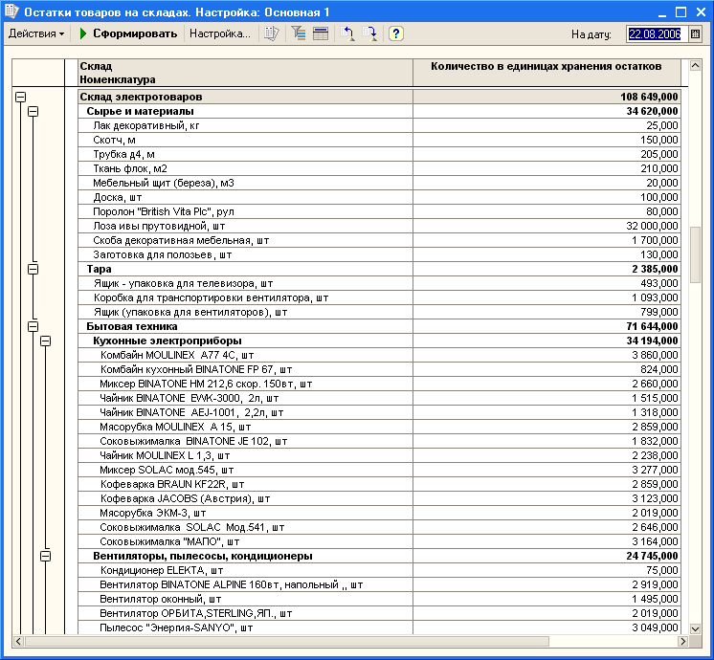Click the vertical scrollbar down arrow
Image resolution: width=714 pixels, height=660 pixels.
695,628
